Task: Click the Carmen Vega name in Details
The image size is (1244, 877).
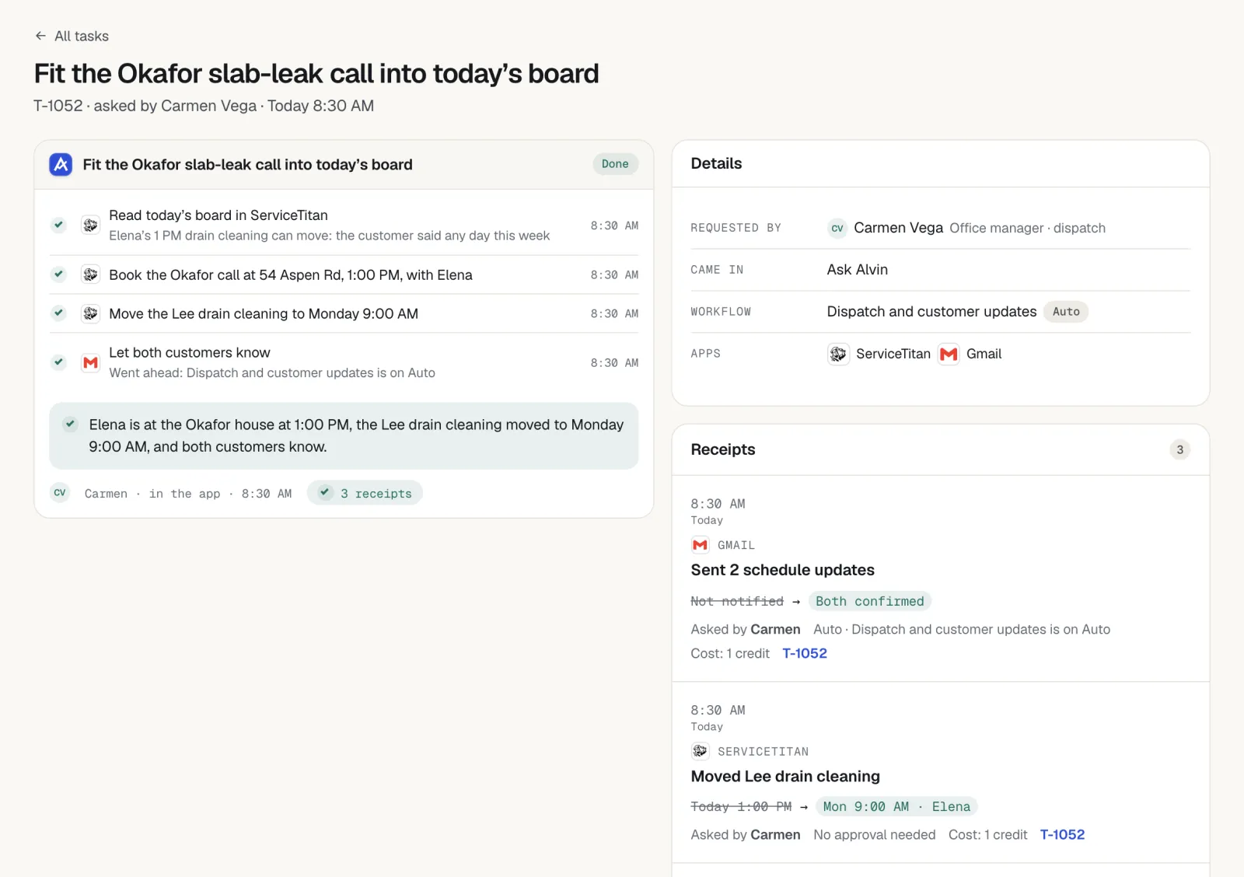Action: click(x=898, y=228)
